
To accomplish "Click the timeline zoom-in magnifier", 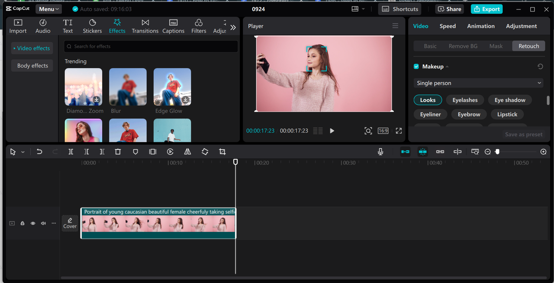I will click(x=544, y=152).
